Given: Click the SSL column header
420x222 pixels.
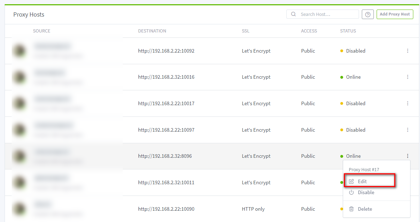Looking at the screenshot, I should [x=245, y=31].
